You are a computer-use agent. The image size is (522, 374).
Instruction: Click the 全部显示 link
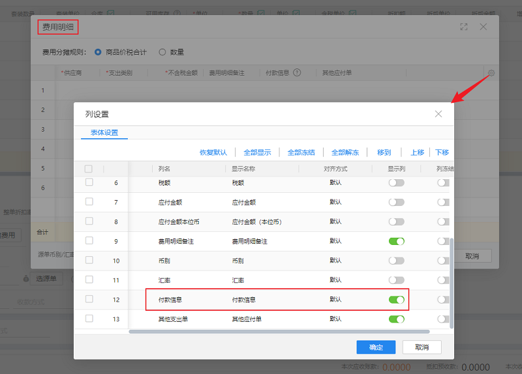pos(257,152)
